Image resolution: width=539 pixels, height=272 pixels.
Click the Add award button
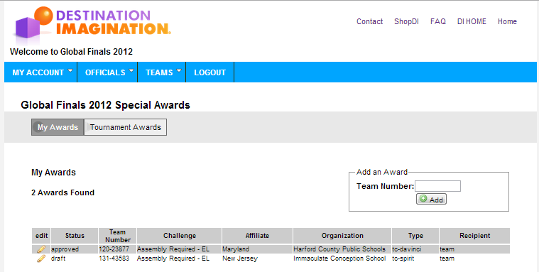(431, 199)
